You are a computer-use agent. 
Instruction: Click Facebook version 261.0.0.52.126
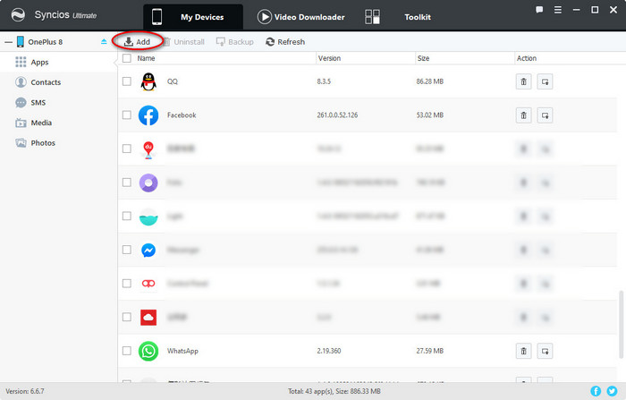pyautogui.click(x=337, y=115)
